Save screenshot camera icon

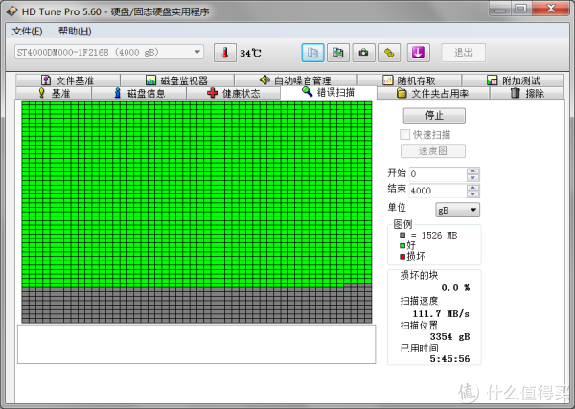(363, 53)
